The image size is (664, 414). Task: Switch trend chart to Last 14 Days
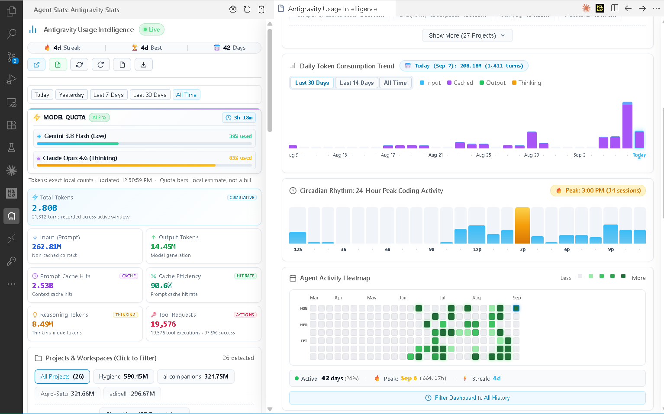click(357, 83)
